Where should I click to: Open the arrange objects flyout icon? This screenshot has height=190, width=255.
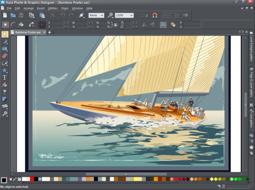(x=82, y=15)
